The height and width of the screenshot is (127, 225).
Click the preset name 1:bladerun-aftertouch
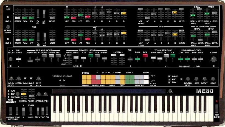pos(62,76)
